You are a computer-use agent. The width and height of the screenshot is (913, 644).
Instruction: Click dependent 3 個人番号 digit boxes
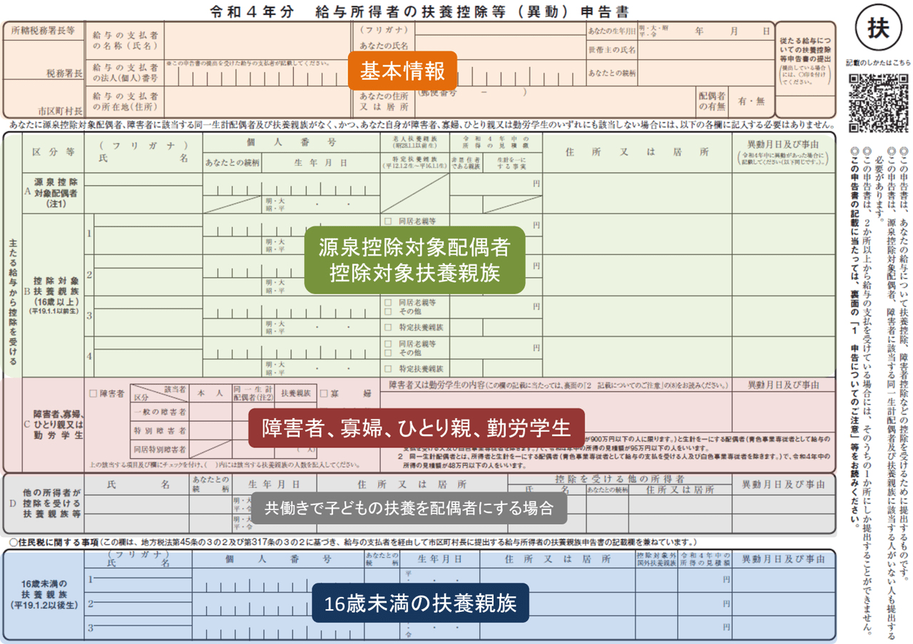(x=291, y=307)
